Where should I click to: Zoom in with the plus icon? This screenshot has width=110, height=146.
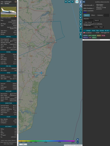(x=78, y=139)
